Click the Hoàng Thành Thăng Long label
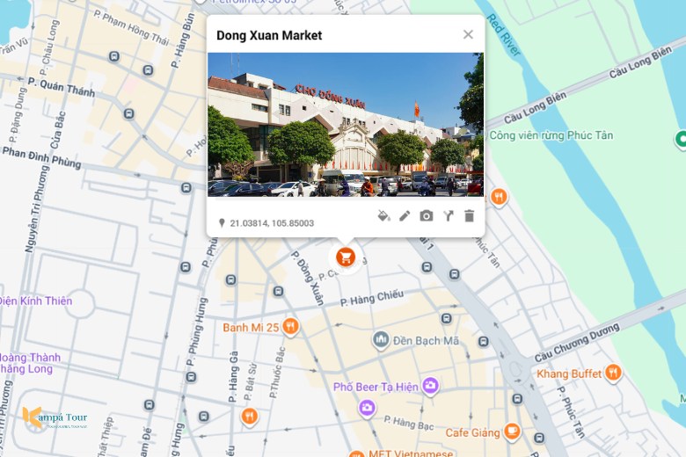The width and height of the screenshot is (686, 457). (30, 363)
